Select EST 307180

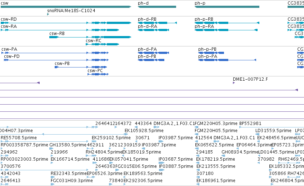click(x=205, y=174)
